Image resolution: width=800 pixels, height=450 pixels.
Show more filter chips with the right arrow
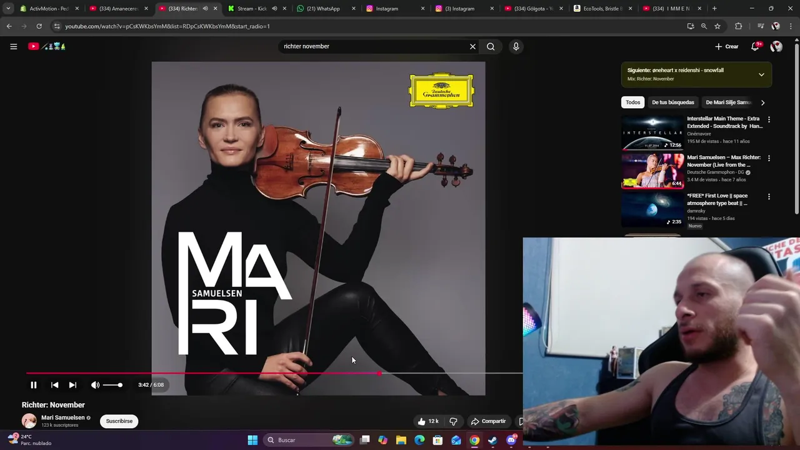pos(762,102)
